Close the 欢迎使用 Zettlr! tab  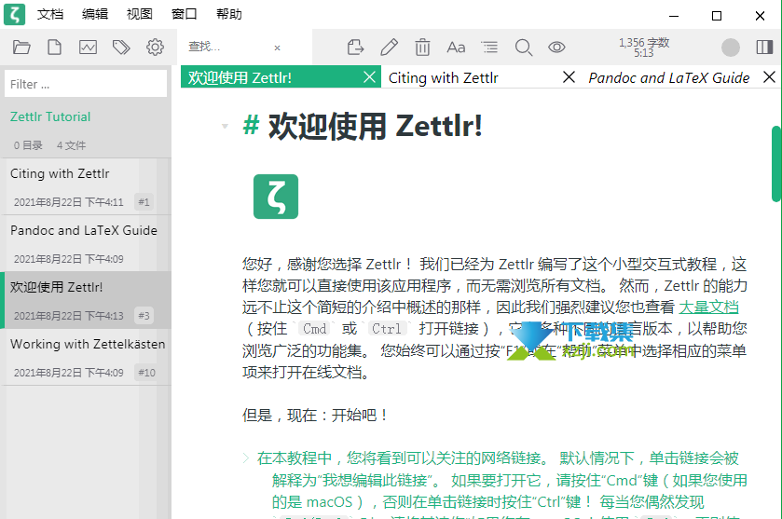click(369, 77)
